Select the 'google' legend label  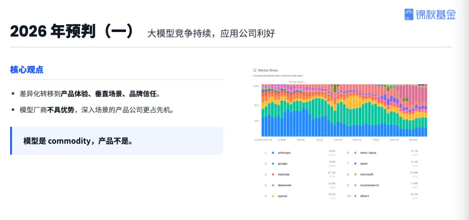click(282, 164)
